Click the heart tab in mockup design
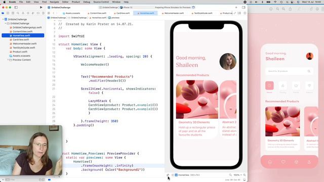 (283, 162)
